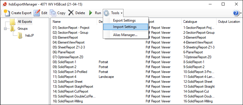Select row 02) SectionReport - Group
This screenshot has width=243, height=105.
tap(71, 33)
